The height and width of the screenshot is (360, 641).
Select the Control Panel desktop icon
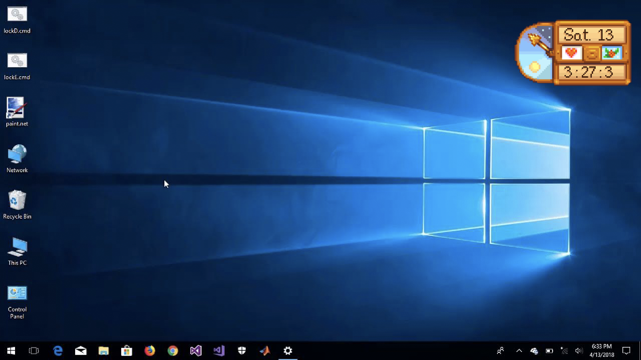click(17, 302)
